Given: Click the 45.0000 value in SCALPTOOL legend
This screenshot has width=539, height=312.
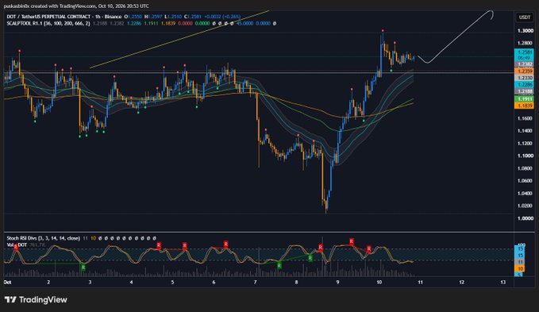Looking at the screenshot, I should point(244,23).
